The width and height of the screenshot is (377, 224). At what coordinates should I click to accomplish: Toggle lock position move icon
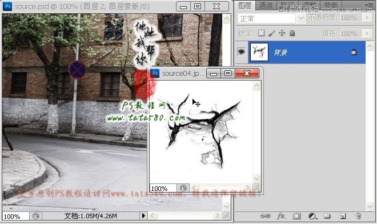point(282,33)
